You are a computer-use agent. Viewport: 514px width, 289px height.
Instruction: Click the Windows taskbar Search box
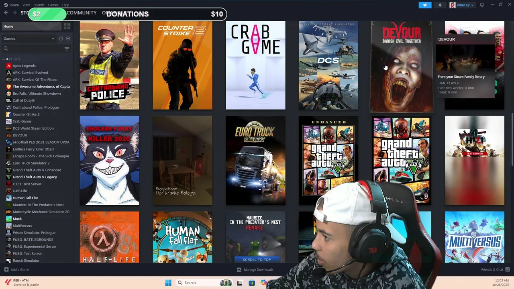click(x=205, y=283)
